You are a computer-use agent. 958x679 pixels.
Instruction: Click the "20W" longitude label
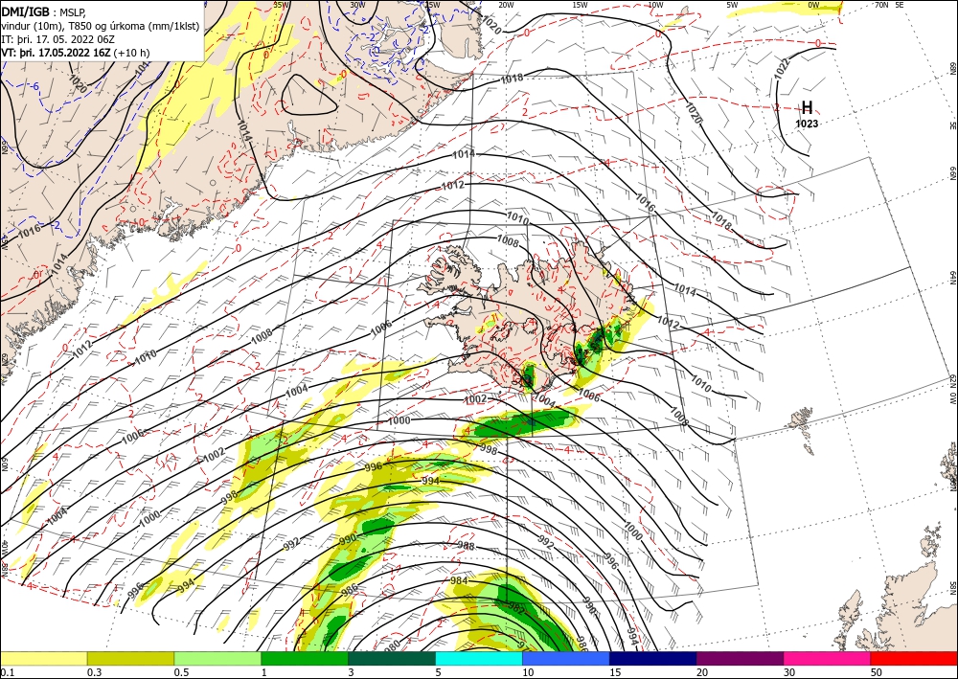[505, 4]
